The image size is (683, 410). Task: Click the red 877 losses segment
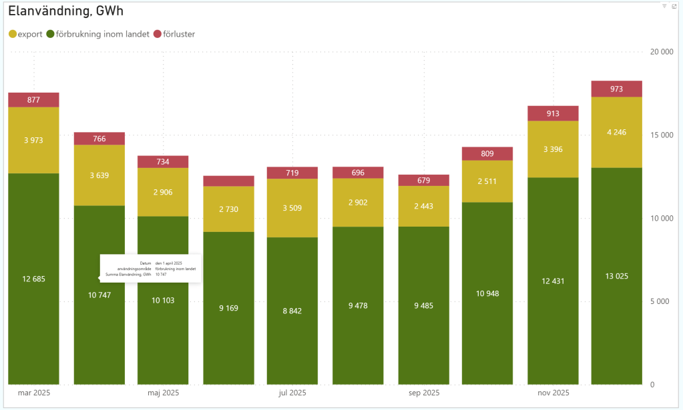33,100
